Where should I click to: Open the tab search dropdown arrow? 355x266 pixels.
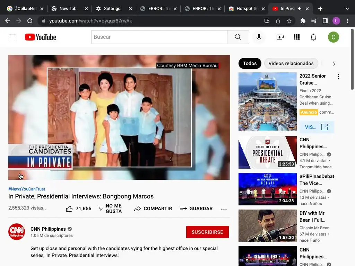pos(347,9)
